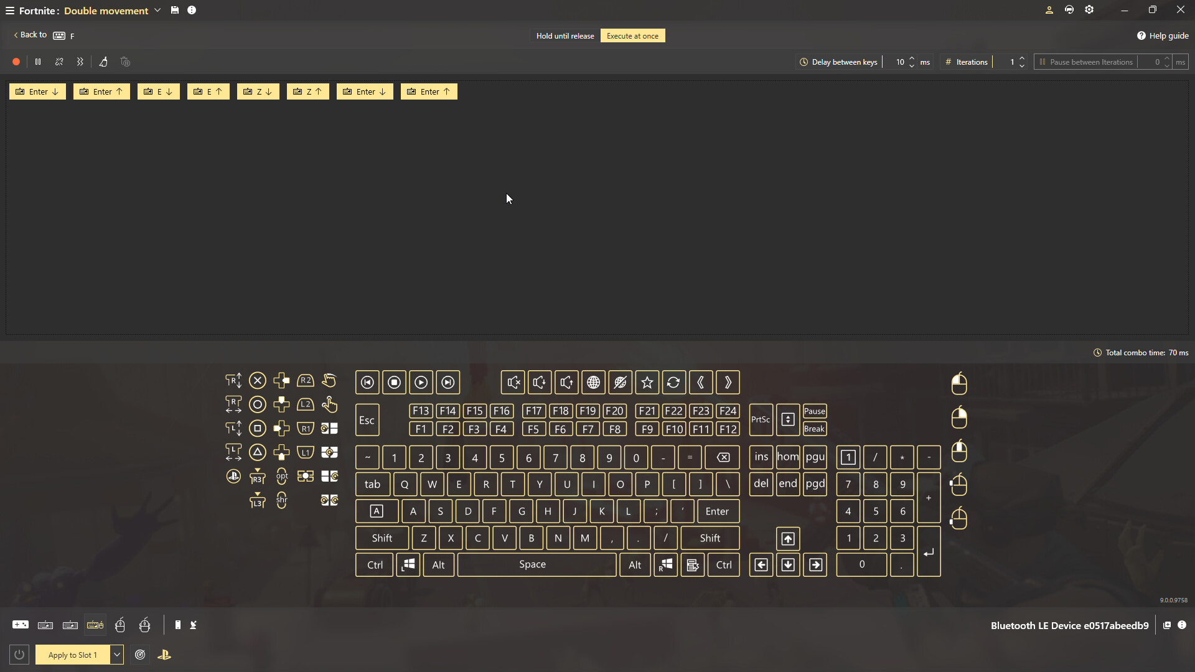The width and height of the screenshot is (1195, 672).
Task: Select the keyboard-and-mouse virtual device icon
Action: pos(95,625)
